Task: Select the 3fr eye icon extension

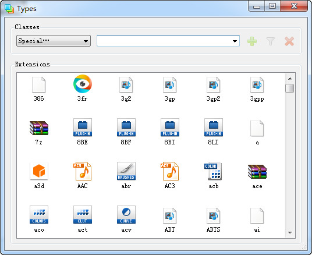Action: pos(83,84)
